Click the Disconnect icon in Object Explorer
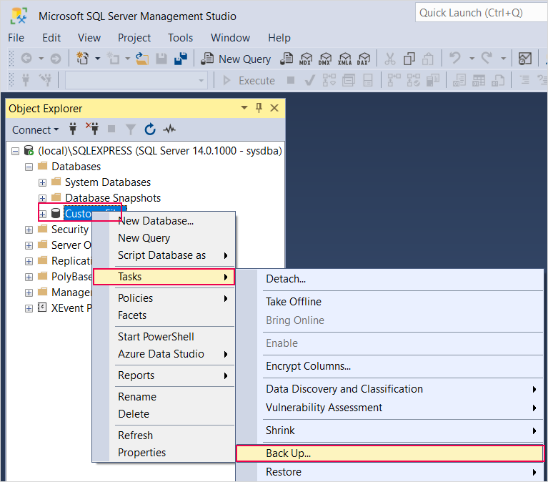The height and width of the screenshot is (482, 548). point(92,129)
